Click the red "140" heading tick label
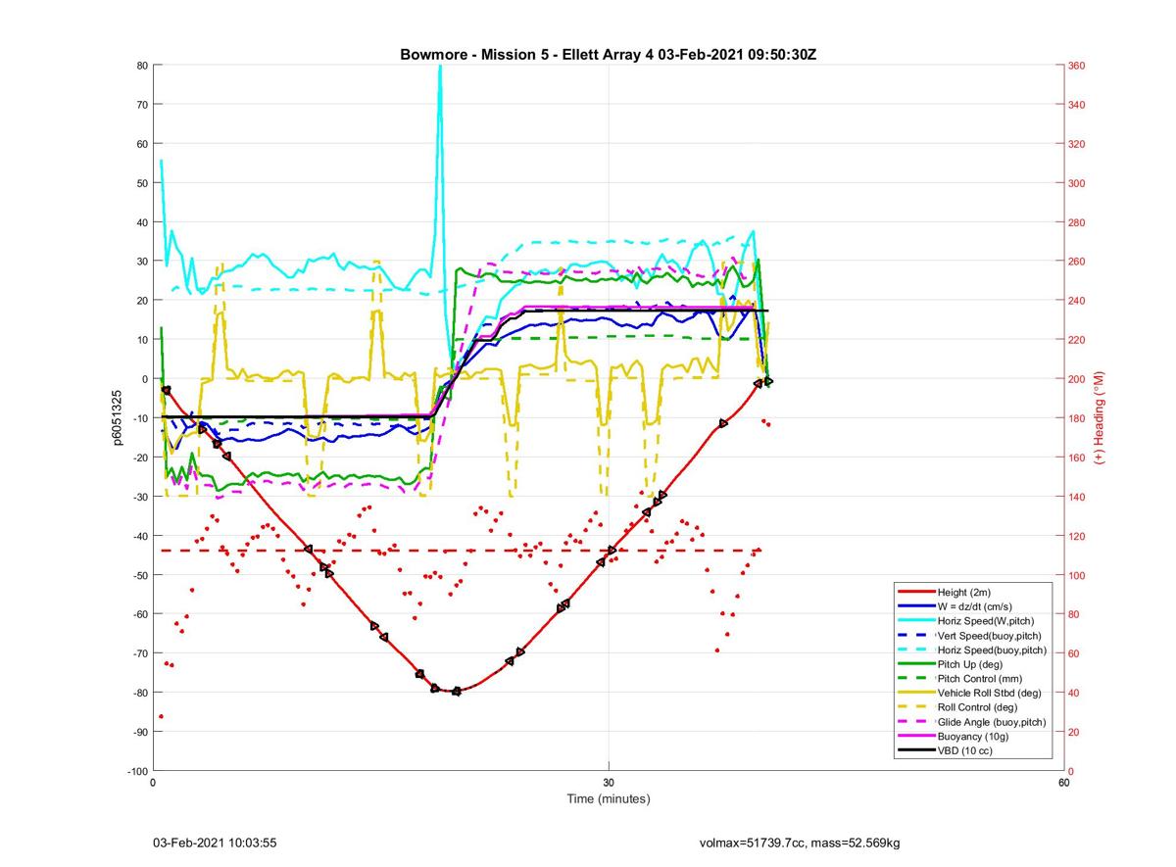The height and width of the screenshot is (867, 1176). [x=1077, y=497]
